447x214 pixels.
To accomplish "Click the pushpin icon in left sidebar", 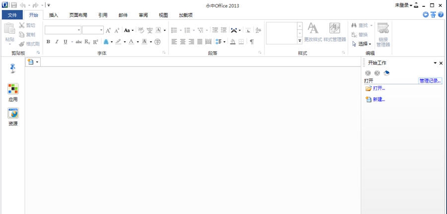I will pos(13,69).
